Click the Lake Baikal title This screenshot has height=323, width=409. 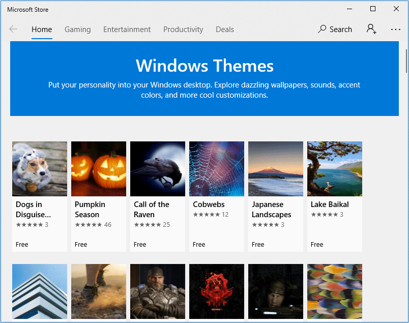click(x=330, y=204)
